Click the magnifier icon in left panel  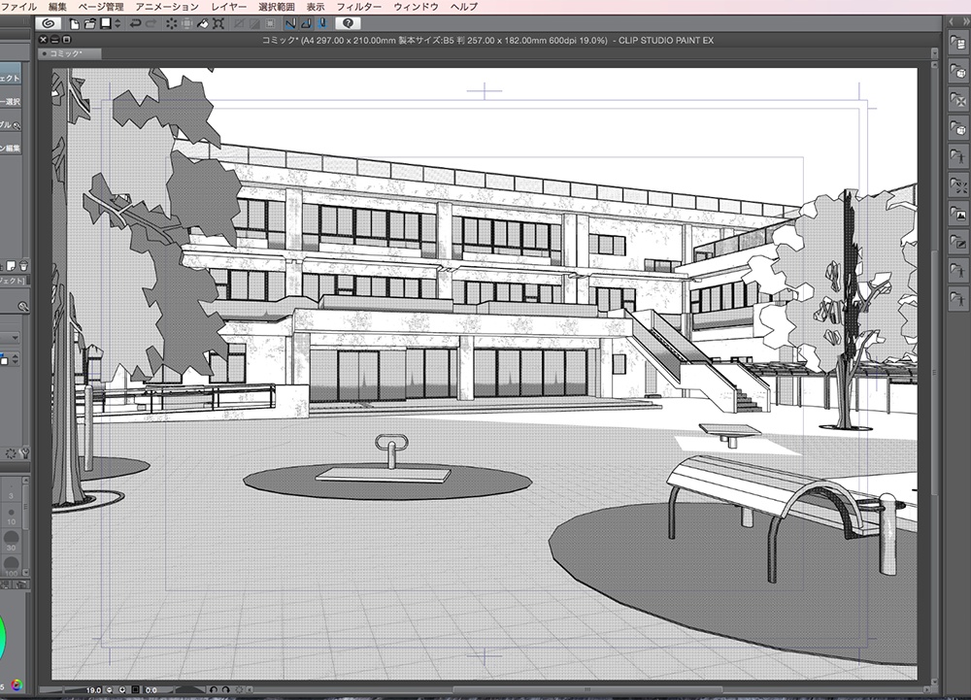coord(23,307)
